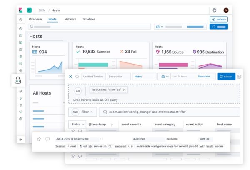Viewport: 250px width, 170px height.
Task: Open help menu globe icon
Action: point(214,10)
